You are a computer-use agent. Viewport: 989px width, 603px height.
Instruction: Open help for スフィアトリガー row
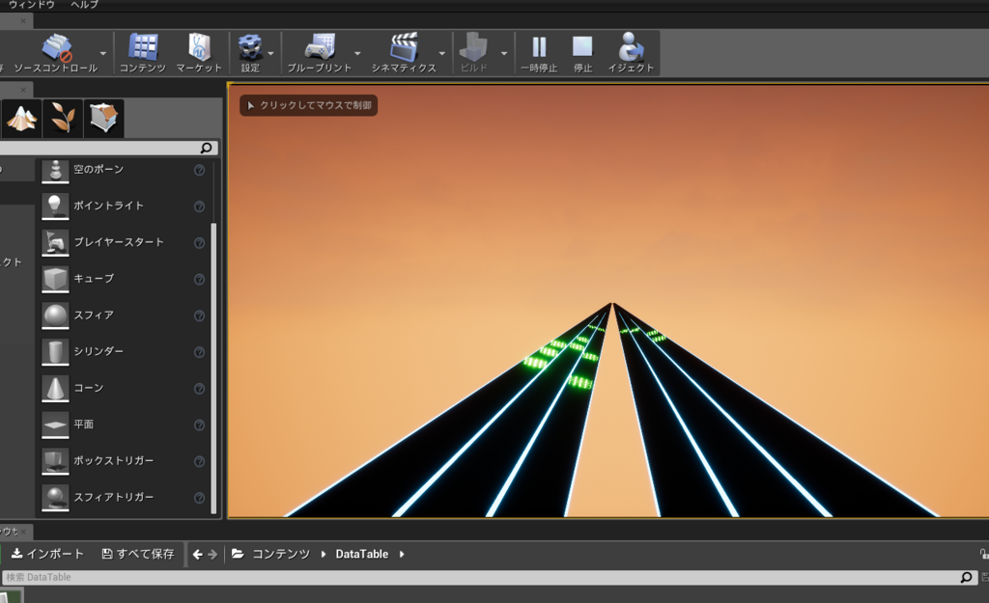[199, 499]
